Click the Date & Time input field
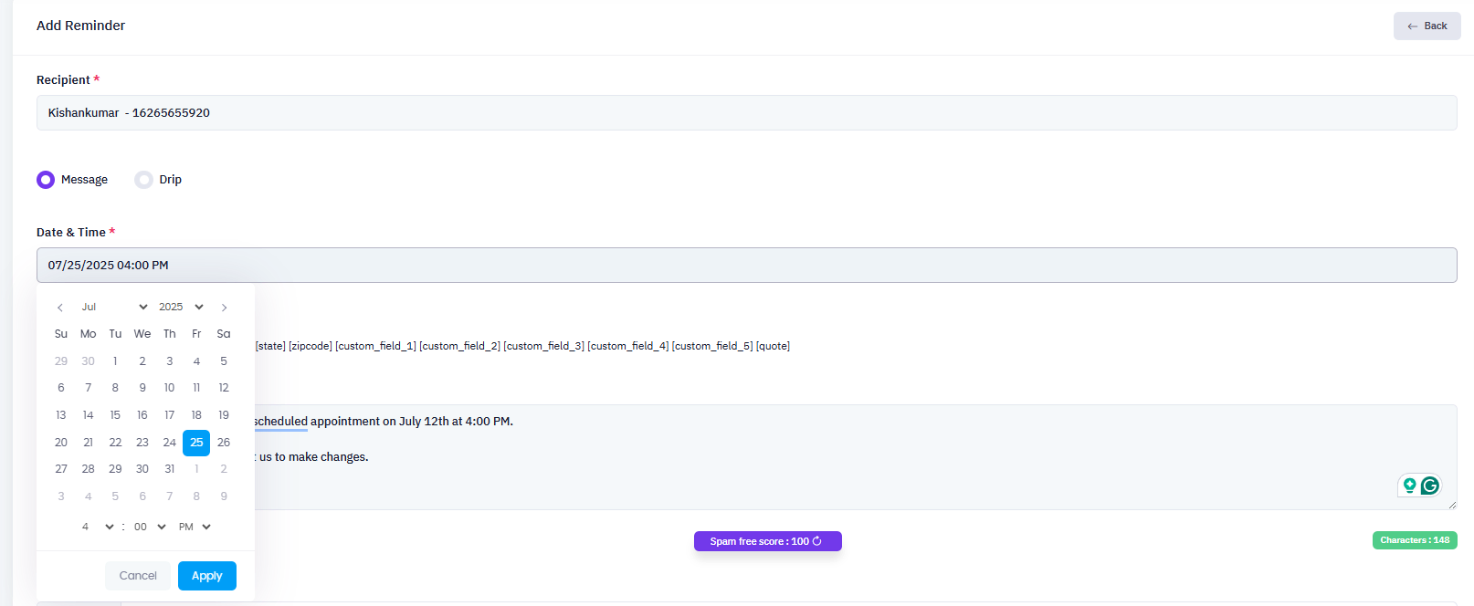The image size is (1474, 606). pos(746,265)
